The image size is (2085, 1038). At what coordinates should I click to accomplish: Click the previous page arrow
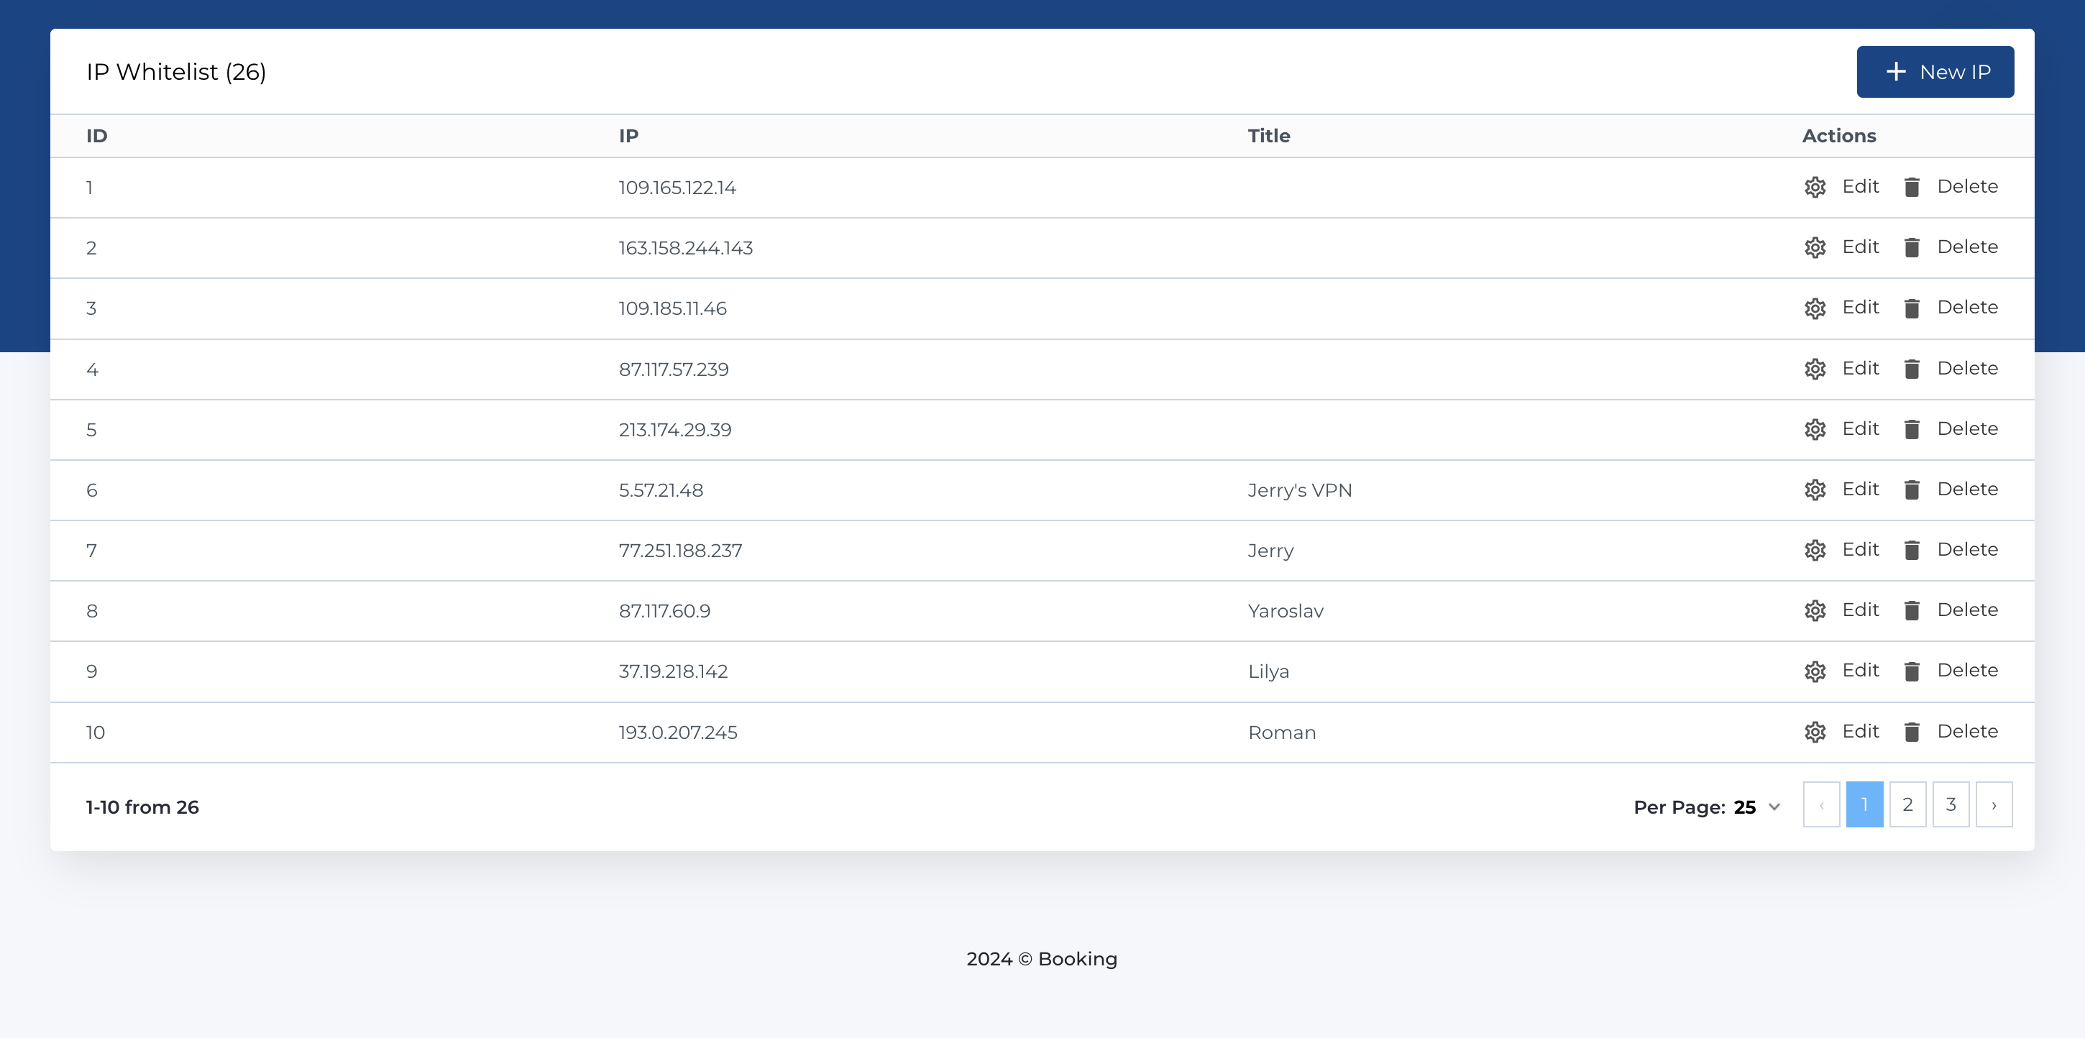click(x=1822, y=804)
